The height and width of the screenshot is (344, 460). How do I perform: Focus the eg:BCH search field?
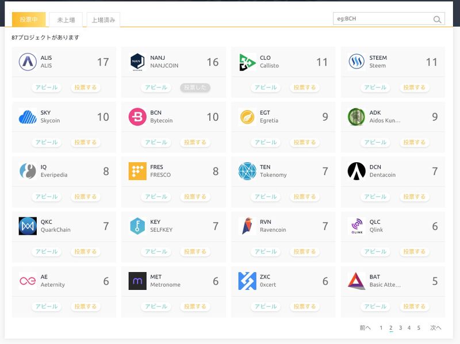pos(382,19)
